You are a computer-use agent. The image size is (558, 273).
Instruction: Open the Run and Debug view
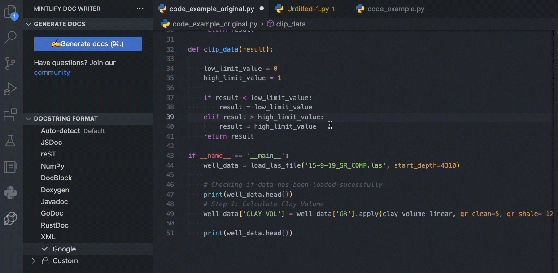click(10, 88)
